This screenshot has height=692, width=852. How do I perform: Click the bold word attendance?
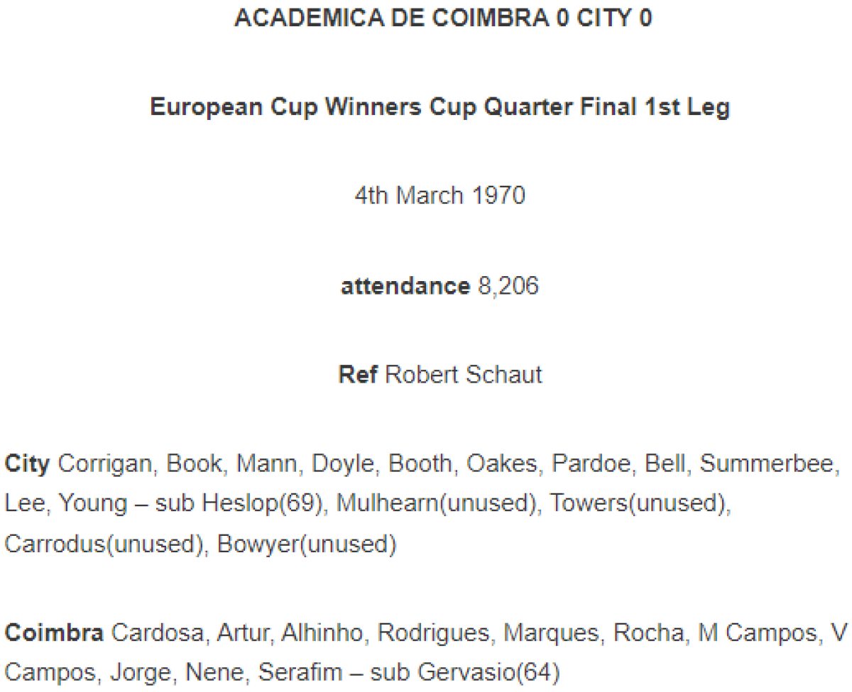click(x=405, y=286)
